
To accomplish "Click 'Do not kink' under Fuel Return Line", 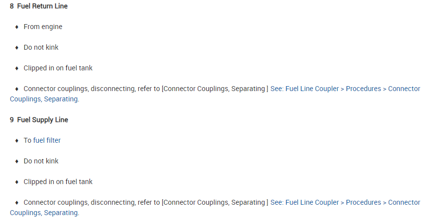I will (41, 47).
